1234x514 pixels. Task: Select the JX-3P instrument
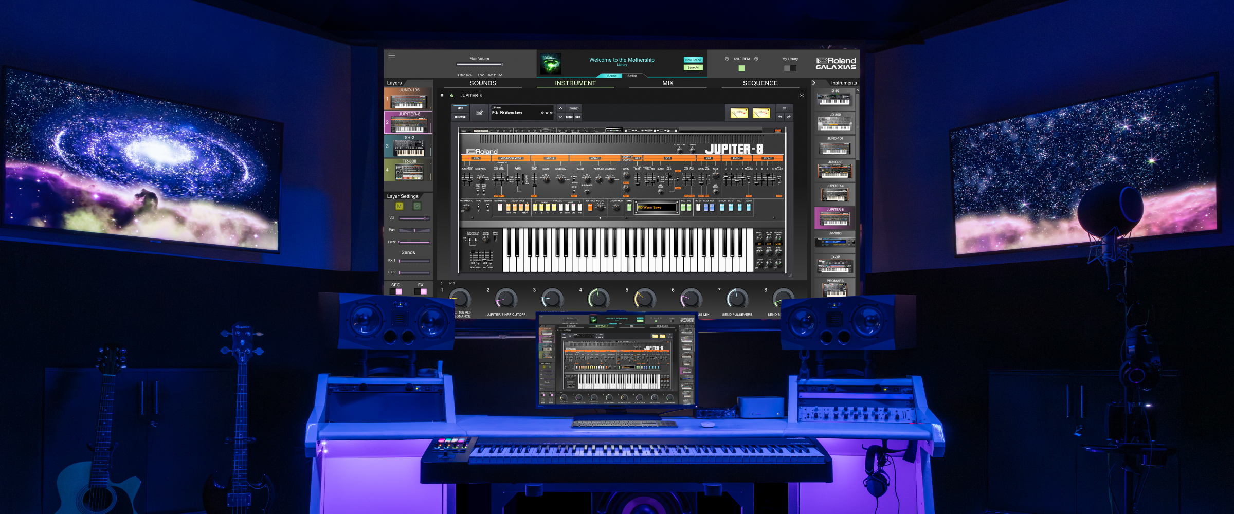[835, 265]
